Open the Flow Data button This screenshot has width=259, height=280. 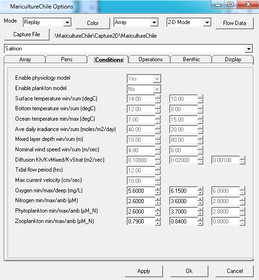click(x=234, y=23)
